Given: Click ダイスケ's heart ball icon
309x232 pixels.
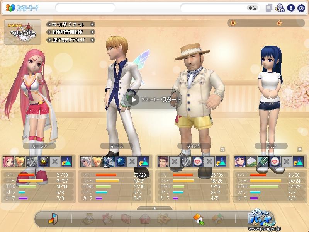Looking at the screenshot, I should pos(198,162).
